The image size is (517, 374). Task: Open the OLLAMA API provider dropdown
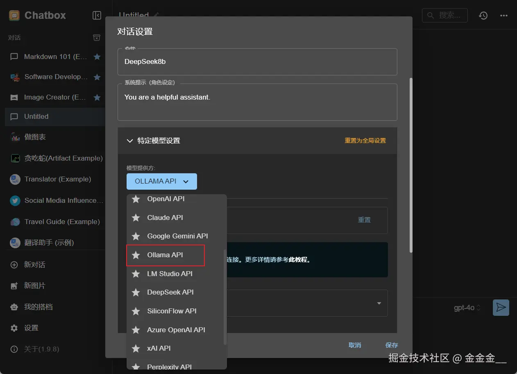(x=162, y=181)
